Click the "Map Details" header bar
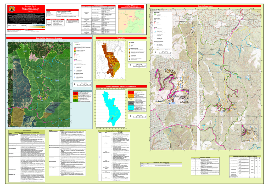 coord(26,29)
